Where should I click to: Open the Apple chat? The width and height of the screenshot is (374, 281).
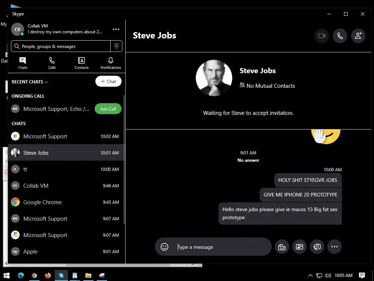click(x=66, y=252)
